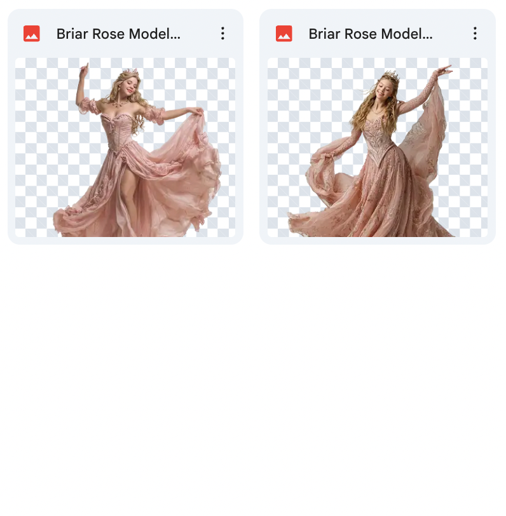The height and width of the screenshot is (516, 506).
Task: Click the raised hand of the model in the first thumbnail
Action: click(x=83, y=69)
